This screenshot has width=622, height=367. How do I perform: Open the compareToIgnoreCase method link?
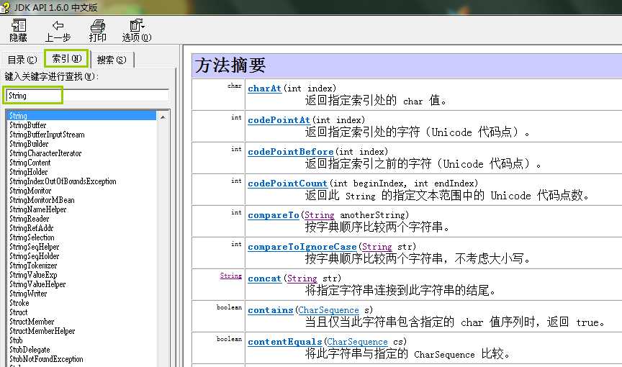(302, 247)
